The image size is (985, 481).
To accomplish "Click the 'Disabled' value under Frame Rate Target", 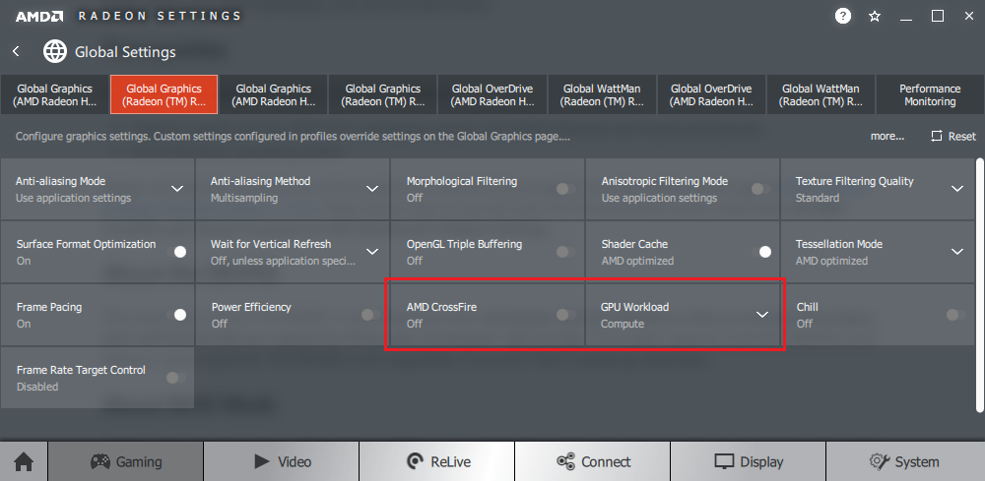I will tap(37, 387).
